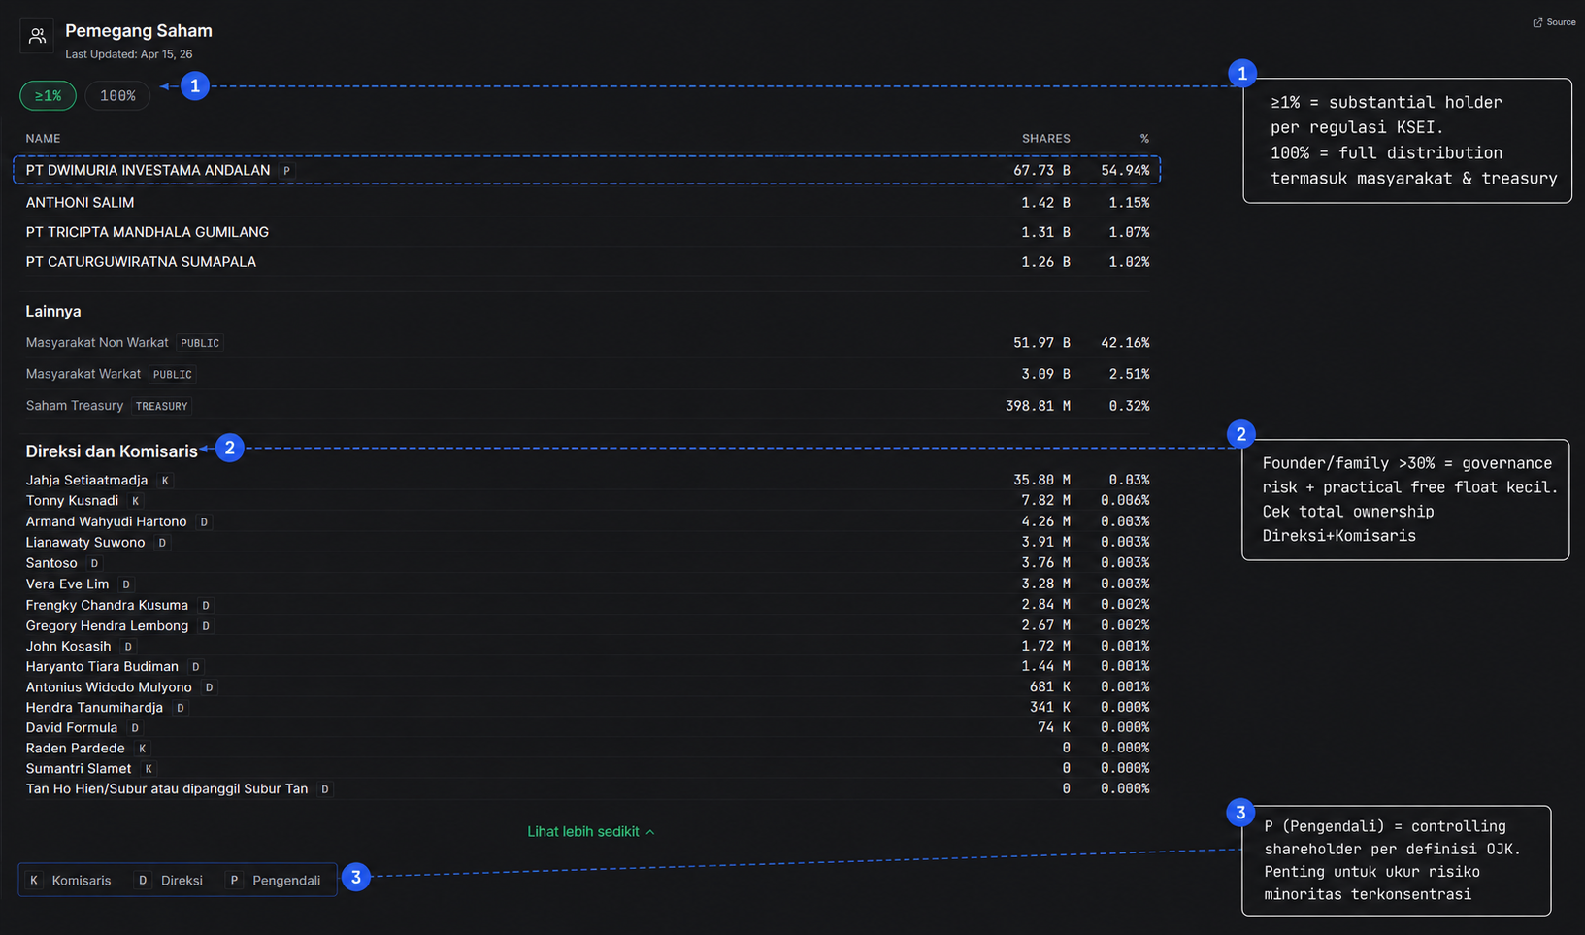The image size is (1585, 935).
Task: Click the shareholders people icon beside Pemegang Saham
Action: pos(37,36)
